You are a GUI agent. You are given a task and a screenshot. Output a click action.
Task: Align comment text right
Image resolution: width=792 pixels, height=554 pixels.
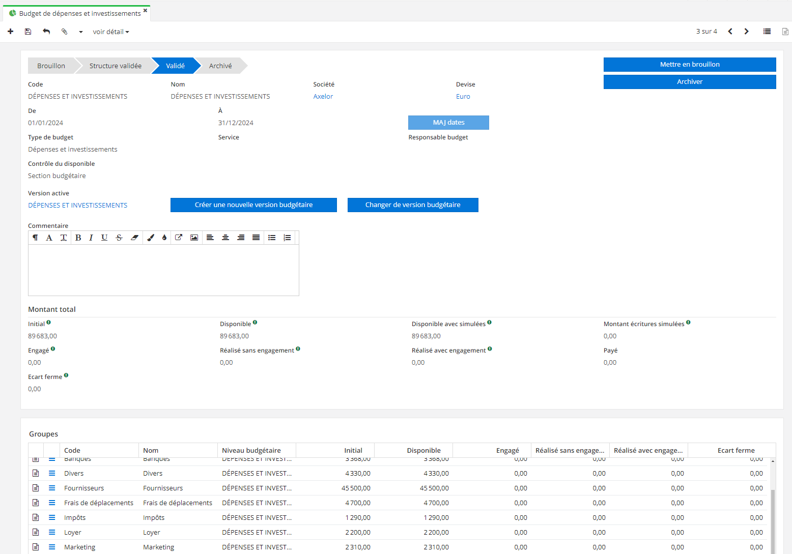(x=241, y=238)
